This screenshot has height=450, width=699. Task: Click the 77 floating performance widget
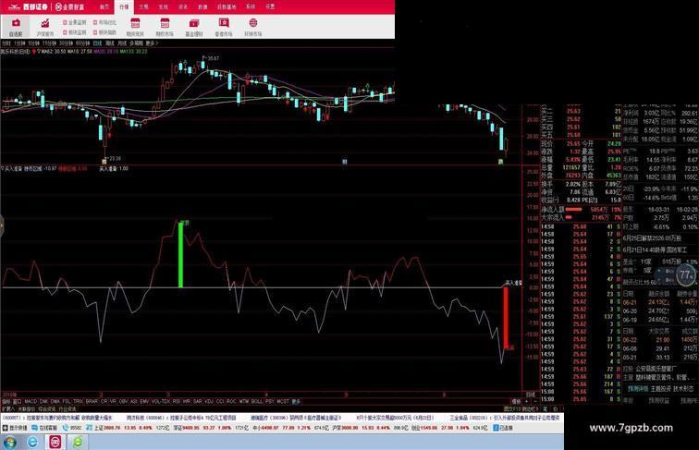685,274
